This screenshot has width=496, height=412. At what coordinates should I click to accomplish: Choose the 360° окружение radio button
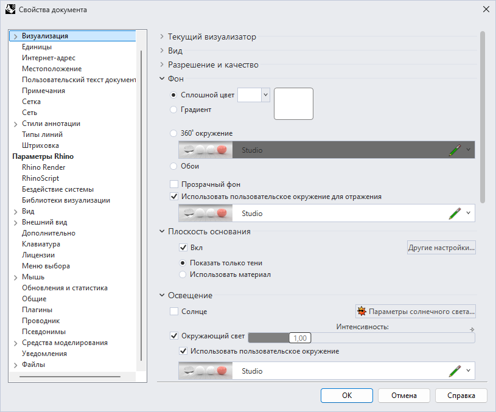[173, 133]
